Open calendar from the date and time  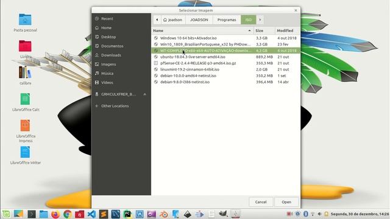(x=360, y=214)
